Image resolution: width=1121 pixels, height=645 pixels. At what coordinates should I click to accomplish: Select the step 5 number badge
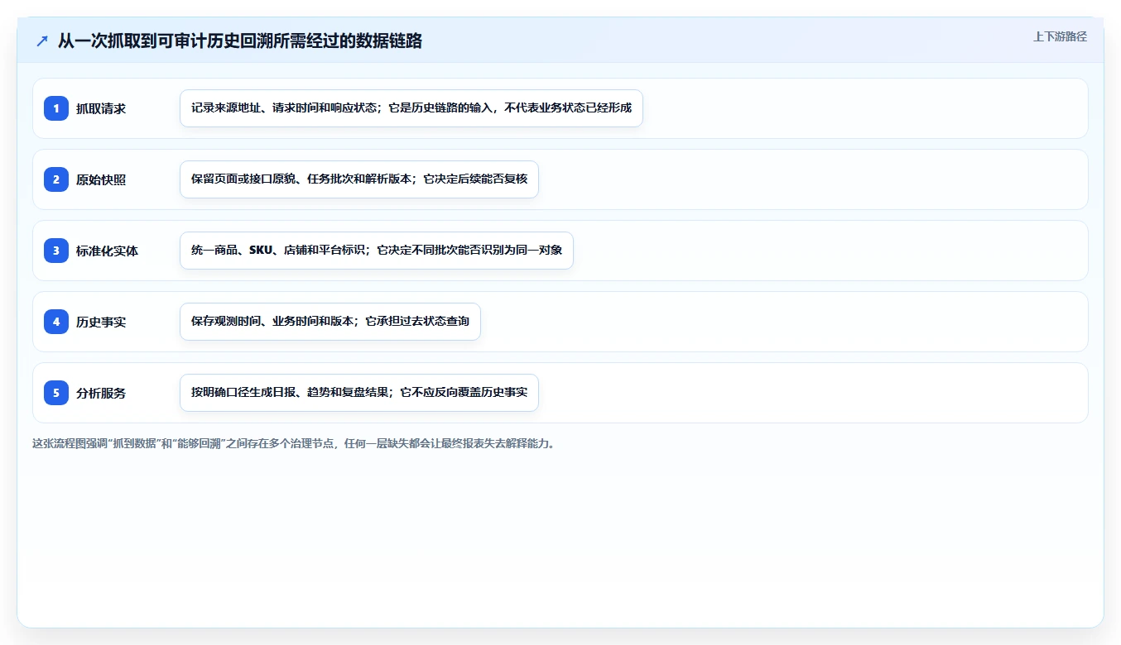click(56, 393)
